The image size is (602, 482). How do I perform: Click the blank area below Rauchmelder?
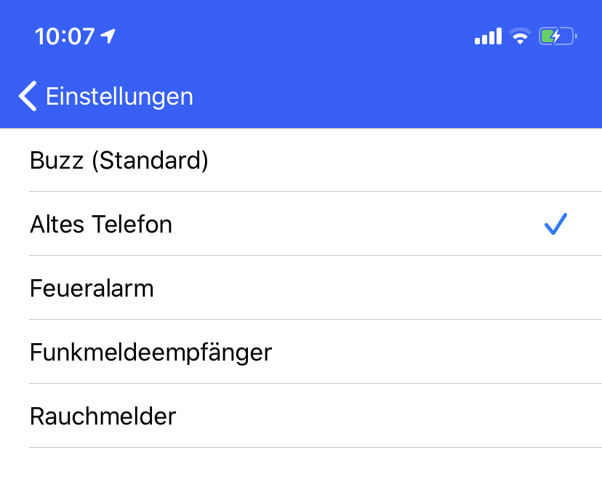point(301,465)
